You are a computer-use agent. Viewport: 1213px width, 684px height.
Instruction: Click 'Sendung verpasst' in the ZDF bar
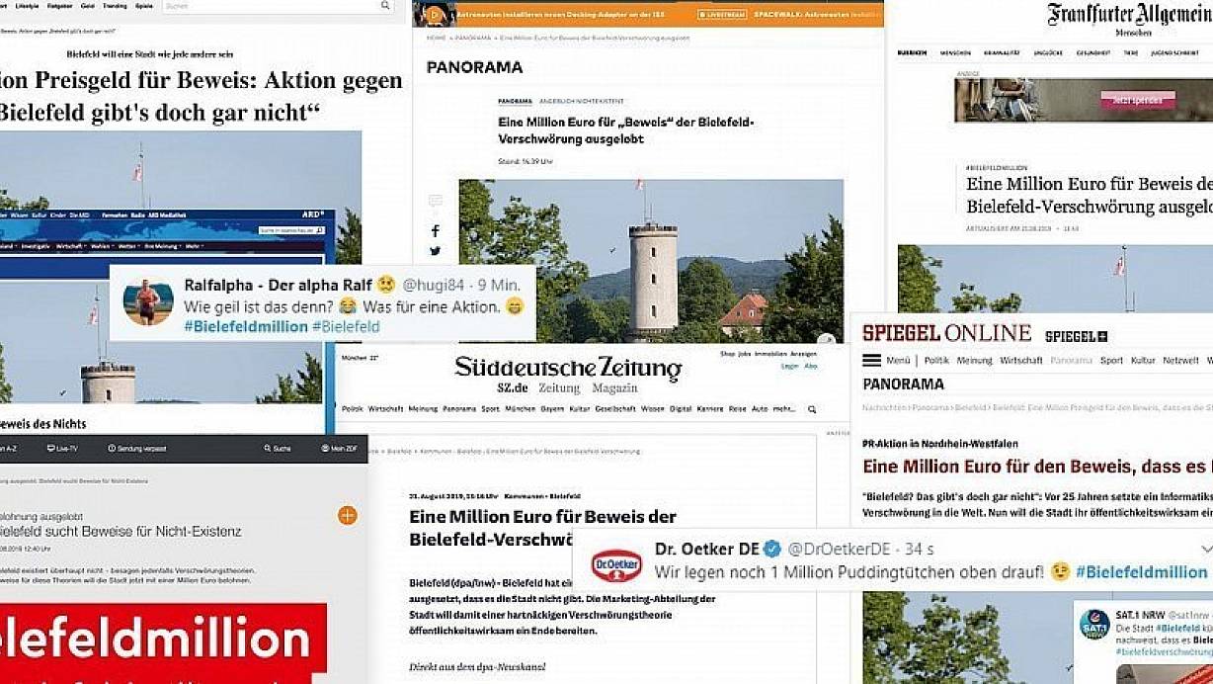click(137, 448)
